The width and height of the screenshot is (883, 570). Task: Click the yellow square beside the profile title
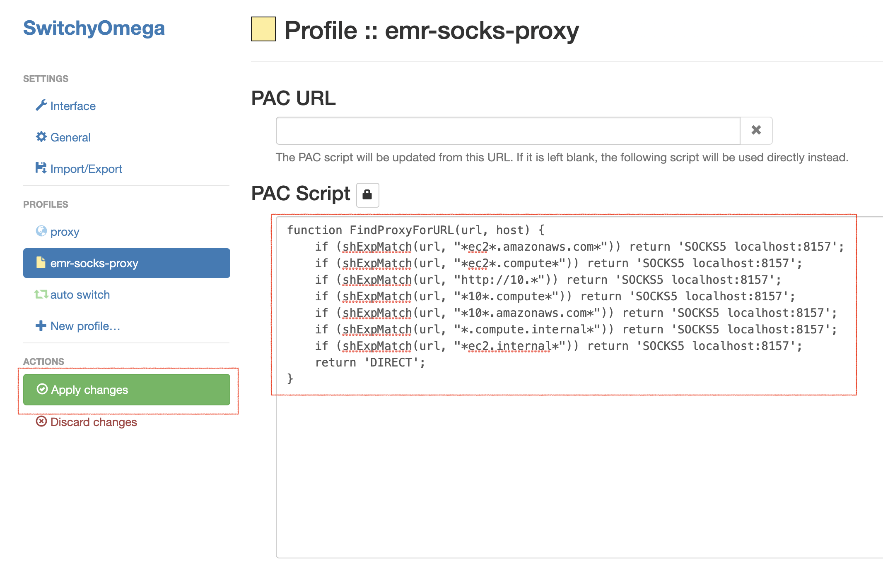pyautogui.click(x=264, y=31)
